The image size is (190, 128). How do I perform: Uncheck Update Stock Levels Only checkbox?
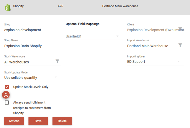pos(7,87)
